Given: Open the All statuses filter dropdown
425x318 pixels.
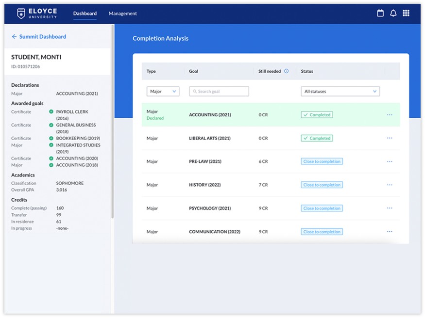Looking at the screenshot, I should (x=340, y=91).
